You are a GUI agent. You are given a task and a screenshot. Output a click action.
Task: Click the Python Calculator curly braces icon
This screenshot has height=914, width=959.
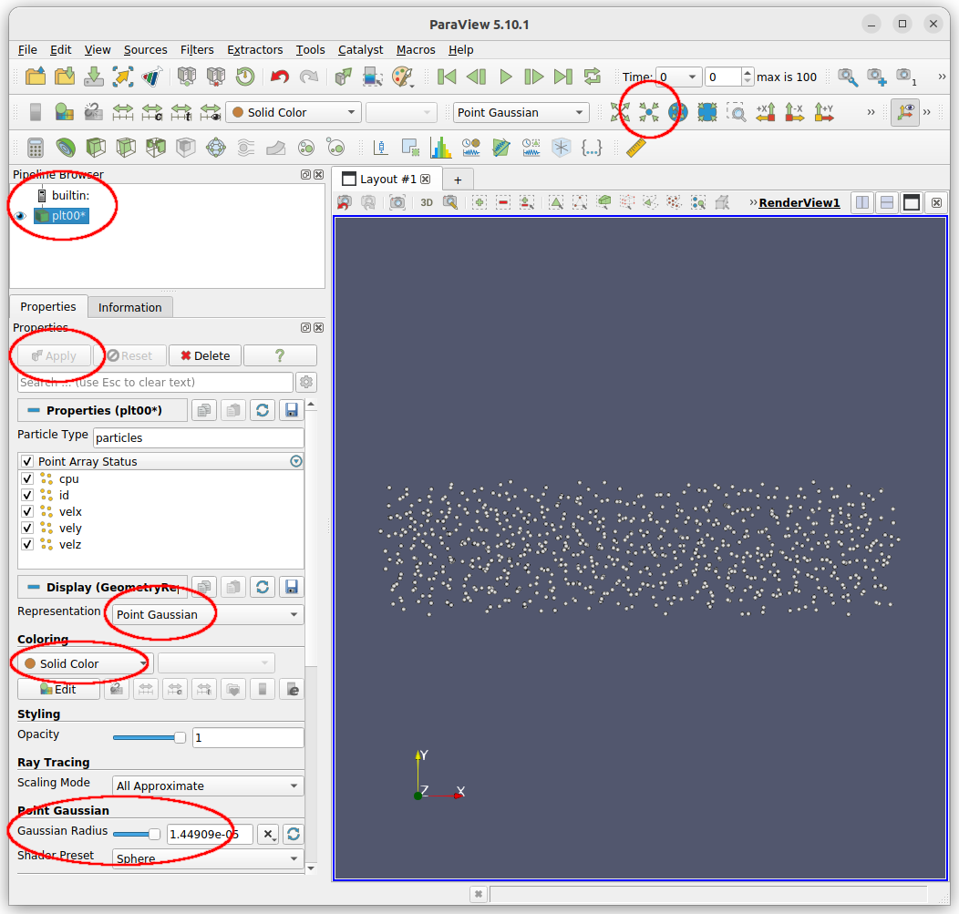click(592, 147)
